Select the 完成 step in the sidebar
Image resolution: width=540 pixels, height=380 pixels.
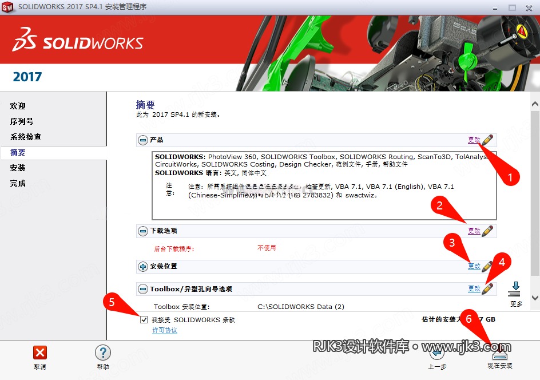pyautogui.click(x=18, y=183)
